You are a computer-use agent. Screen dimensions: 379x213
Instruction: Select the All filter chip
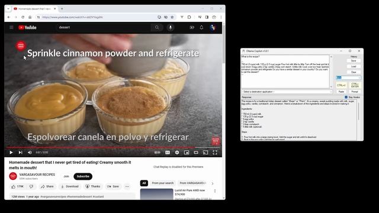coord(144,183)
